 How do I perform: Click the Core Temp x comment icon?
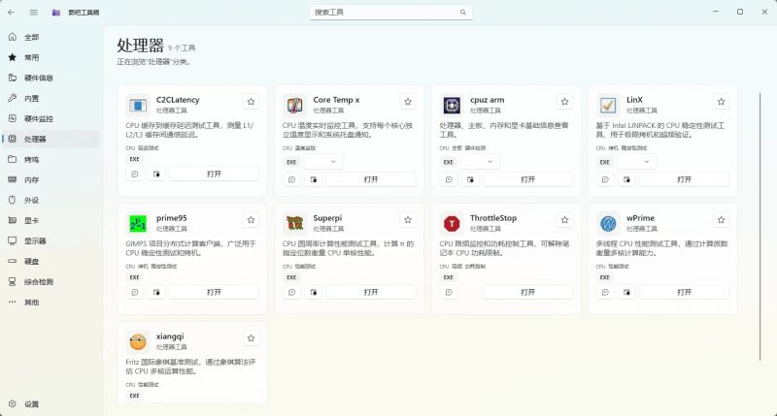click(292, 179)
